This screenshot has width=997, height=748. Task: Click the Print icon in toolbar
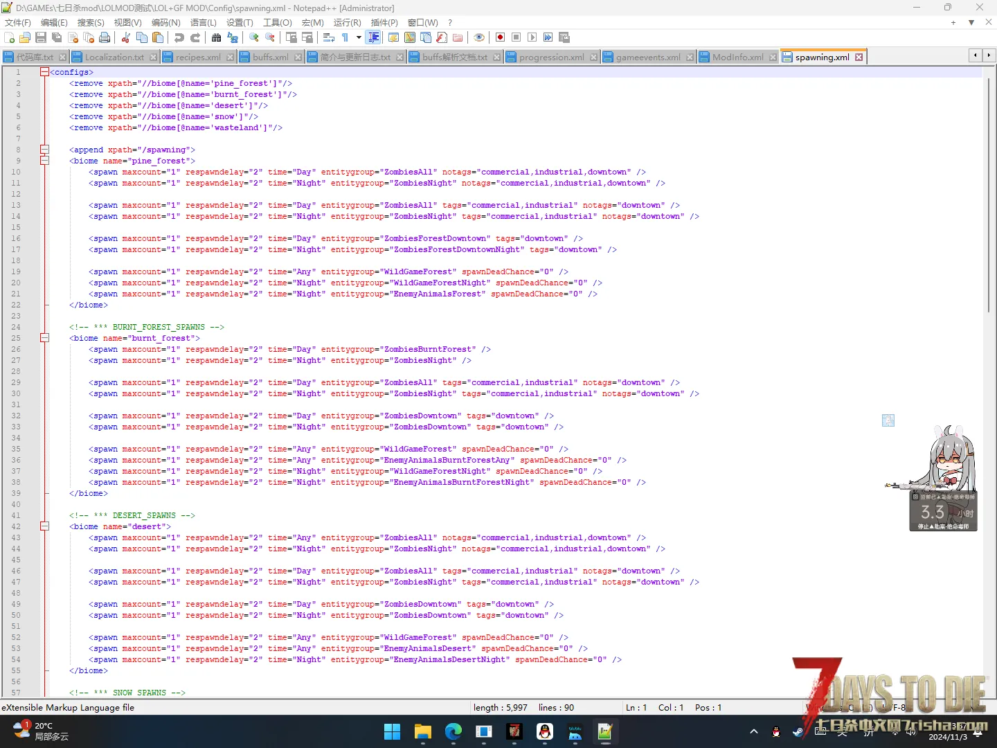click(x=105, y=37)
